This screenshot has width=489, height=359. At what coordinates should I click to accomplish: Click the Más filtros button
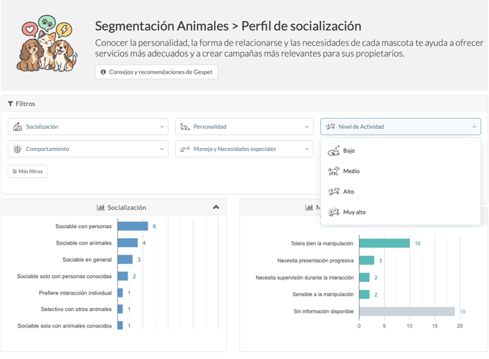click(x=27, y=172)
